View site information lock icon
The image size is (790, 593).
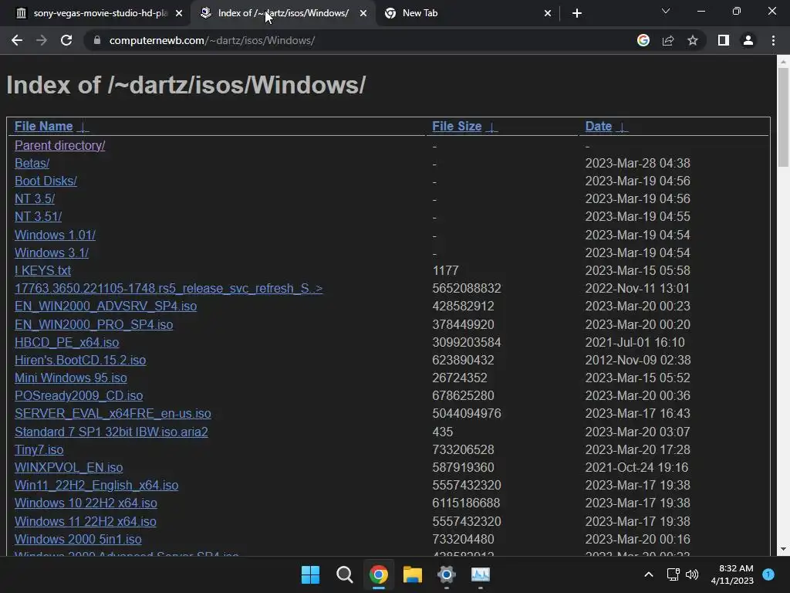coord(97,40)
